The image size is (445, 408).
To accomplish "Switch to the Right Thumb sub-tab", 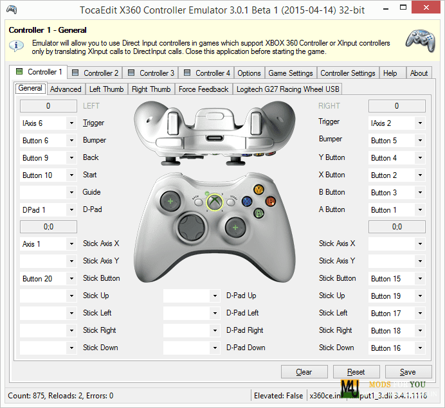I will (x=151, y=89).
